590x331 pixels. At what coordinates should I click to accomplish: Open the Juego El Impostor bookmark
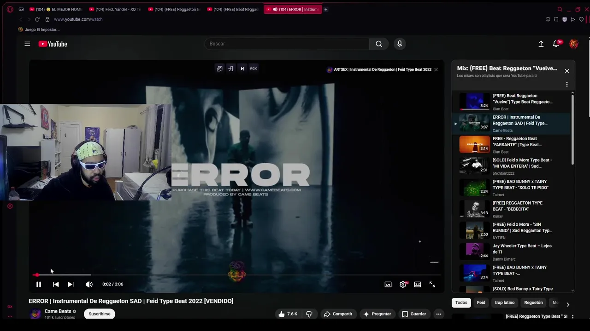point(39,29)
